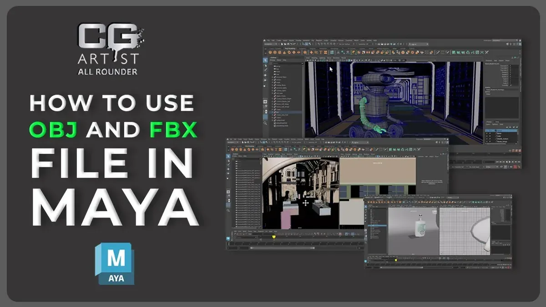Image resolution: width=546 pixels, height=307 pixels.
Task: Create a polygon cube from robot window shelf
Action: [x=275, y=52]
